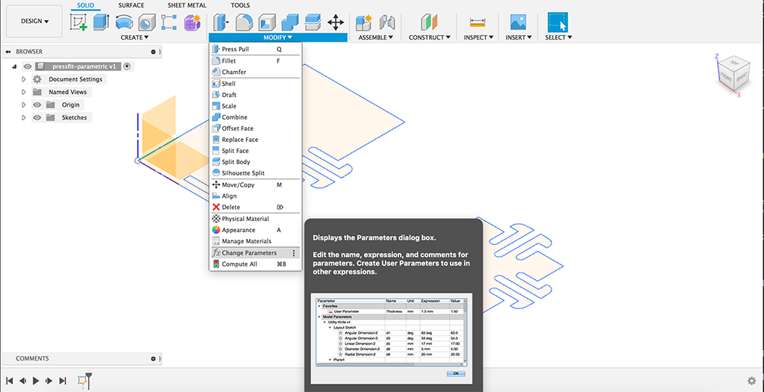Play the timeline
Viewport: 764px width, 392px height.
point(36,381)
